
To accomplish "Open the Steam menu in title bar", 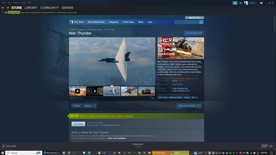I will (x=4, y=3).
